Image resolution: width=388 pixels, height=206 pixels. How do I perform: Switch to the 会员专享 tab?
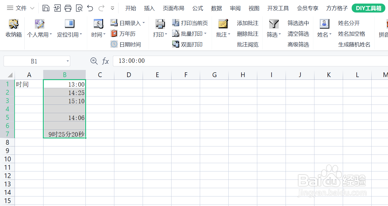point(308,8)
